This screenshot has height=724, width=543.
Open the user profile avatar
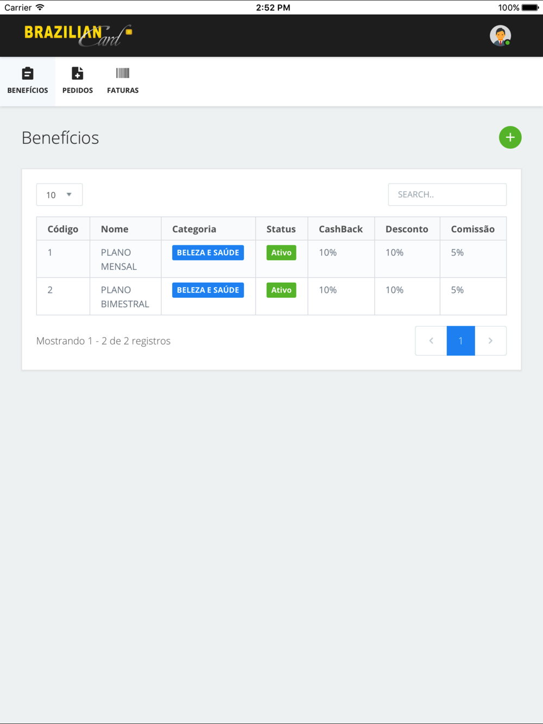(x=500, y=36)
